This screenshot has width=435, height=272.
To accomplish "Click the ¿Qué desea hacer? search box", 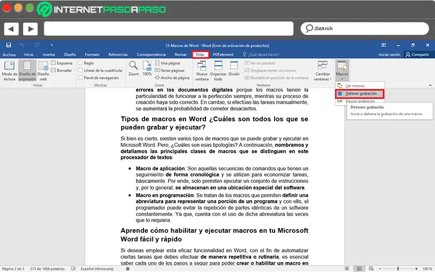I will 261,55.
